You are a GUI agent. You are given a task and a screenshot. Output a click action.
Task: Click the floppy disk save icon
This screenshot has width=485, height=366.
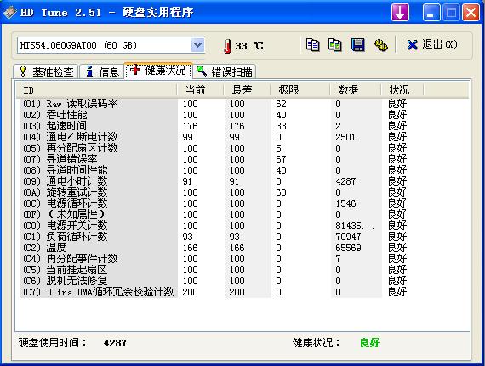tap(358, 45)
